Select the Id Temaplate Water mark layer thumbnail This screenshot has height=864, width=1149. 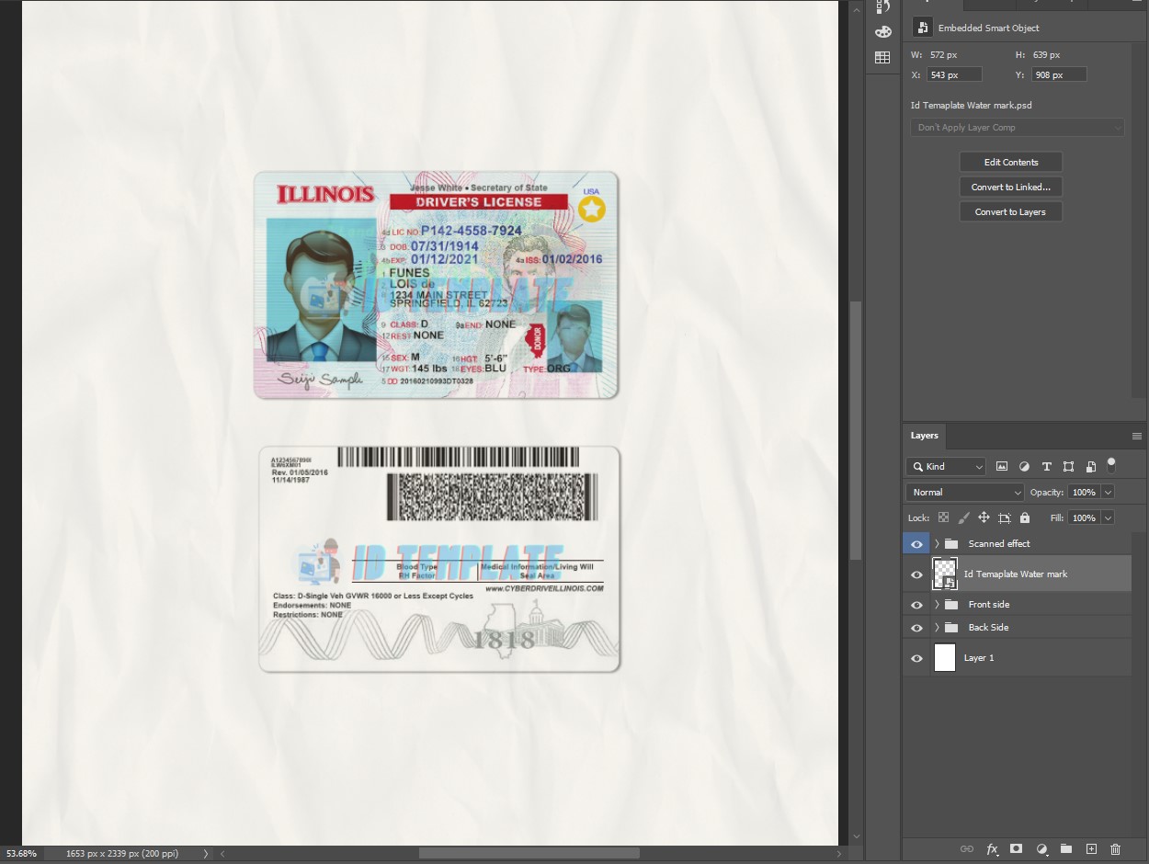(x=945, y=574)
